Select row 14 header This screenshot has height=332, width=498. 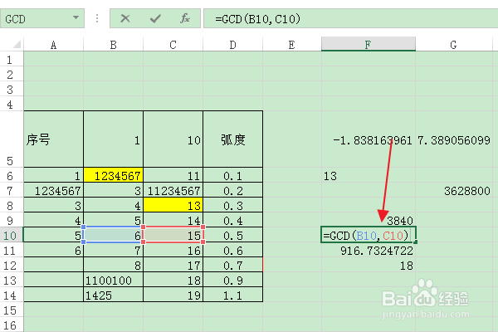tap(12, 295)
